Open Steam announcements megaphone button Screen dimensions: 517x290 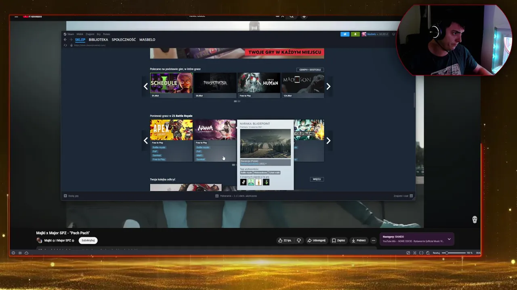345,34
